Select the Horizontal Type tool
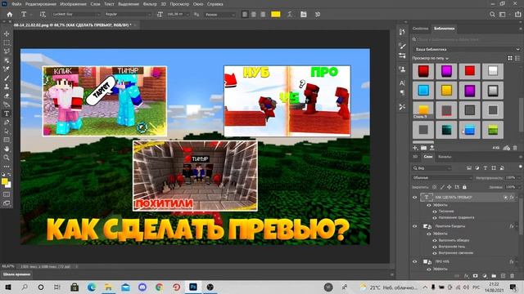This screenshot has height=294, width=524. [x=7, y=114]
